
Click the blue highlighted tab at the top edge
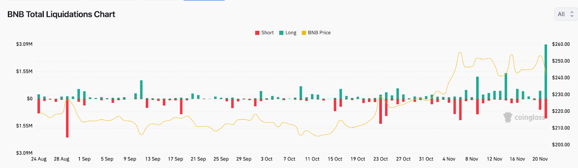click(204, 0)
